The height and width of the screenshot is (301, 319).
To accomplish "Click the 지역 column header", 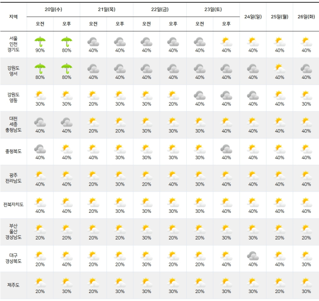I will pyautogui.click(x=14, y=17).
